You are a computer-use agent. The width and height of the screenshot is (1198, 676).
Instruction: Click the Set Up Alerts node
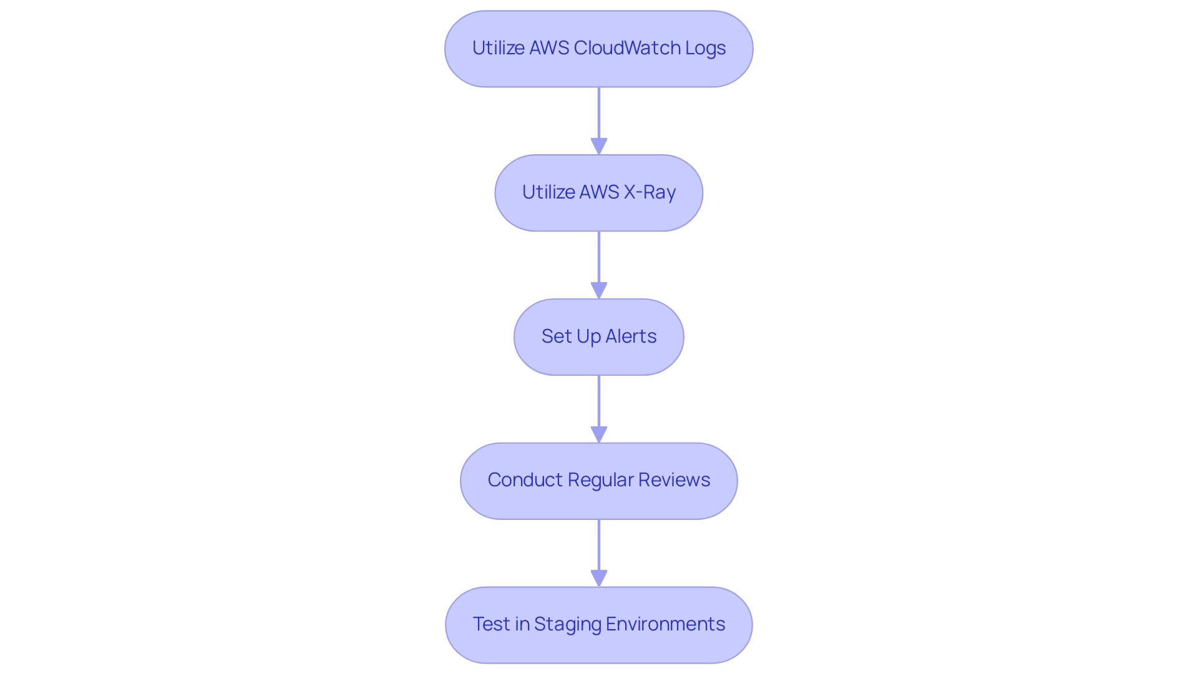click(599, 335)
